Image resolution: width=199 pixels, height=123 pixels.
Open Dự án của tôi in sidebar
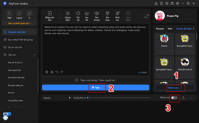coord(19,47)
